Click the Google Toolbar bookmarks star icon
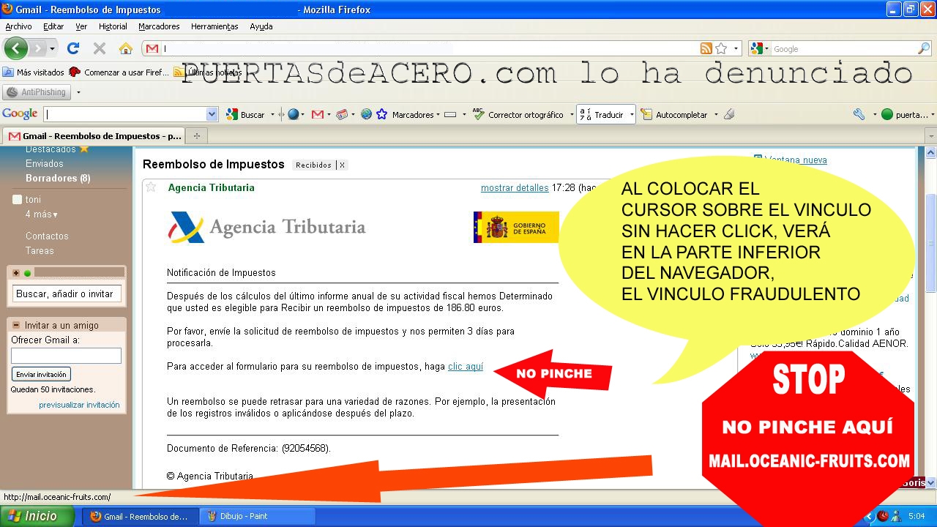Screen dimensions: 937x527 coord(381,114)
